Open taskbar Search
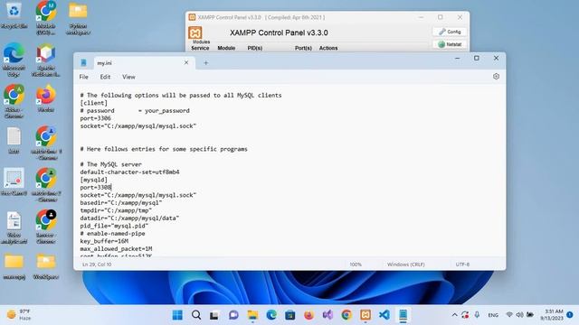 [196, 315]
